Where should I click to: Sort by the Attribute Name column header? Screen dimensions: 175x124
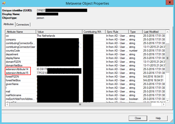click(x=20, y=32)
